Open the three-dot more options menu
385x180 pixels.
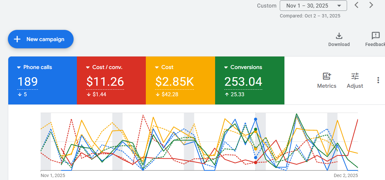pyautogui.click(x=378, y=80)
